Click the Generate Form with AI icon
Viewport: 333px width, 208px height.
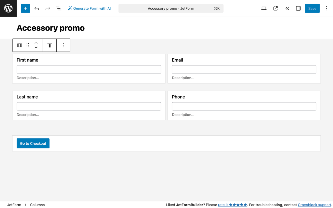tap(69, 8)
